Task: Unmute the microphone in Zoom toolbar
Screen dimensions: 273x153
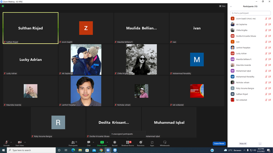Action: click(6, 143)
